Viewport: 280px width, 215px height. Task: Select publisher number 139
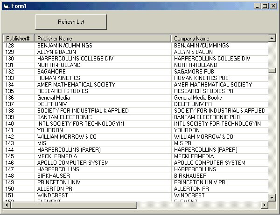9,117
